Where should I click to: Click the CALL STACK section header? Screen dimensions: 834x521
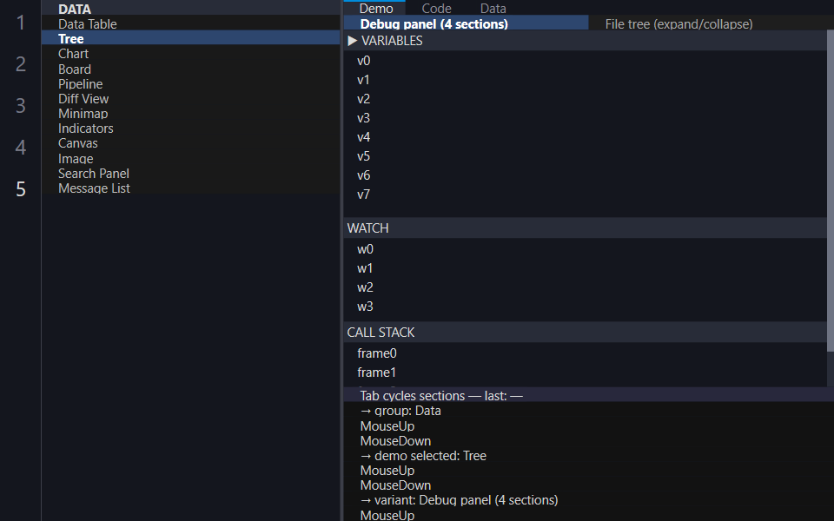pos(585,333)
